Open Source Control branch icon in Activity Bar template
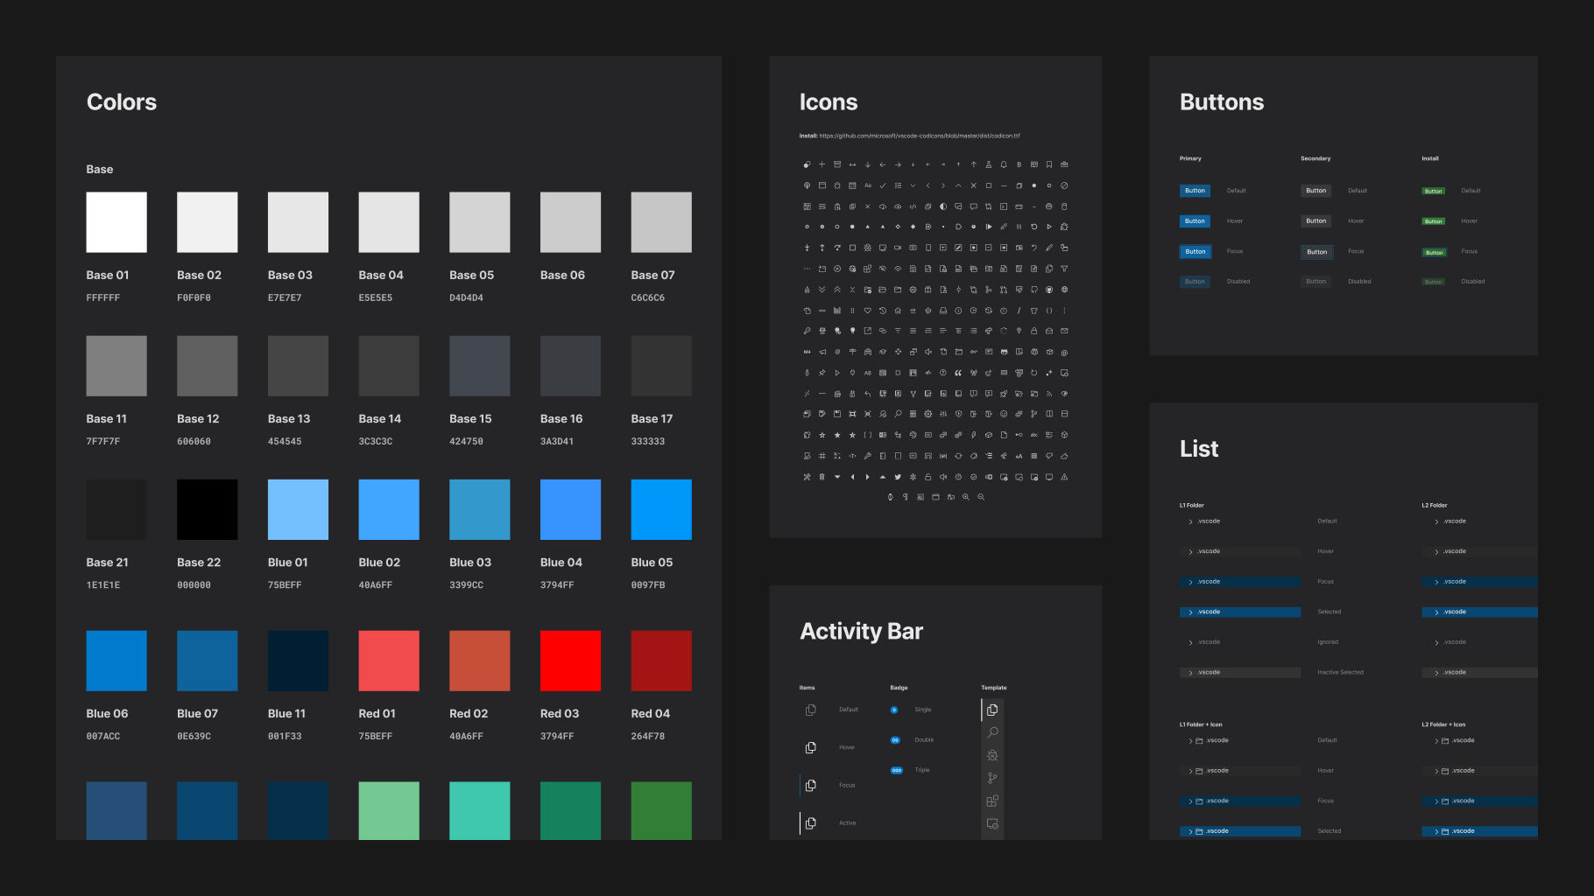1594x896 pixels. tap(992, 778)
